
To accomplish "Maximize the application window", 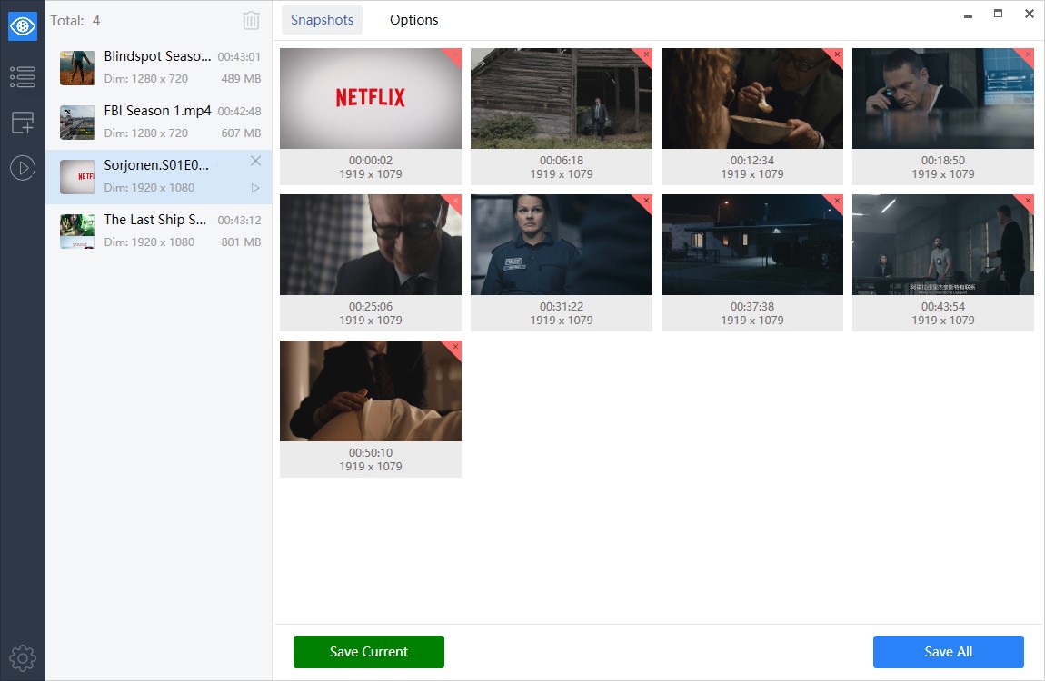I will point(998,14).
